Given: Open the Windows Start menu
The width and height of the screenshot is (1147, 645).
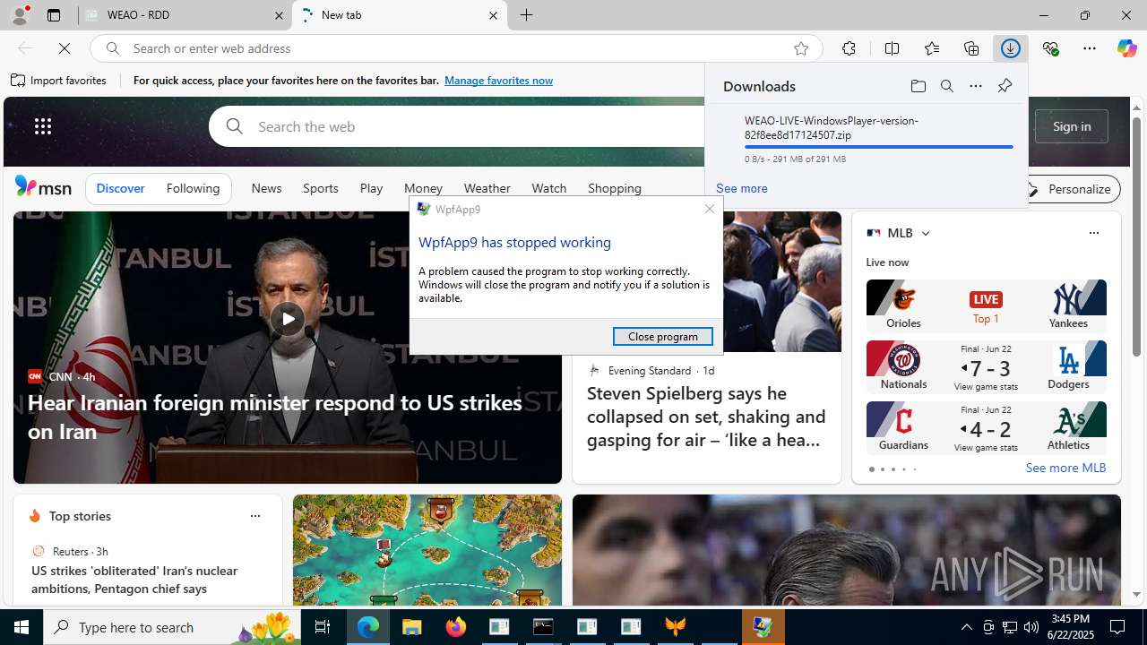Looking at the screenshot, I should pyautogui.click(x=22, y=627).
